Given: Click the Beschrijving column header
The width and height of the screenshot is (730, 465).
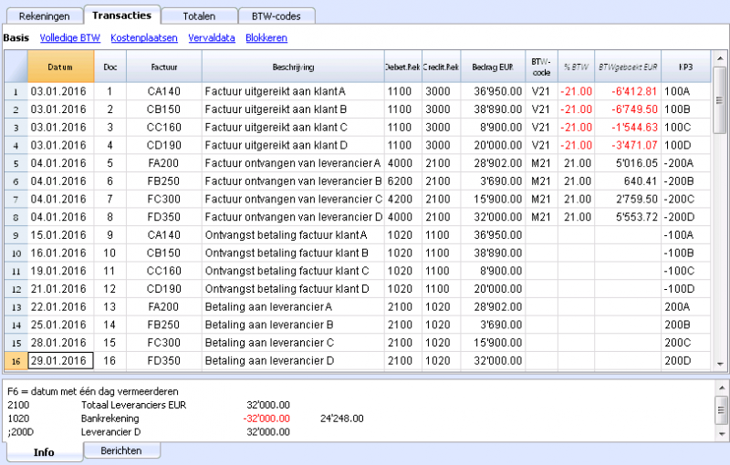Looking at the screenshot, I should click(x=293, y=67).
